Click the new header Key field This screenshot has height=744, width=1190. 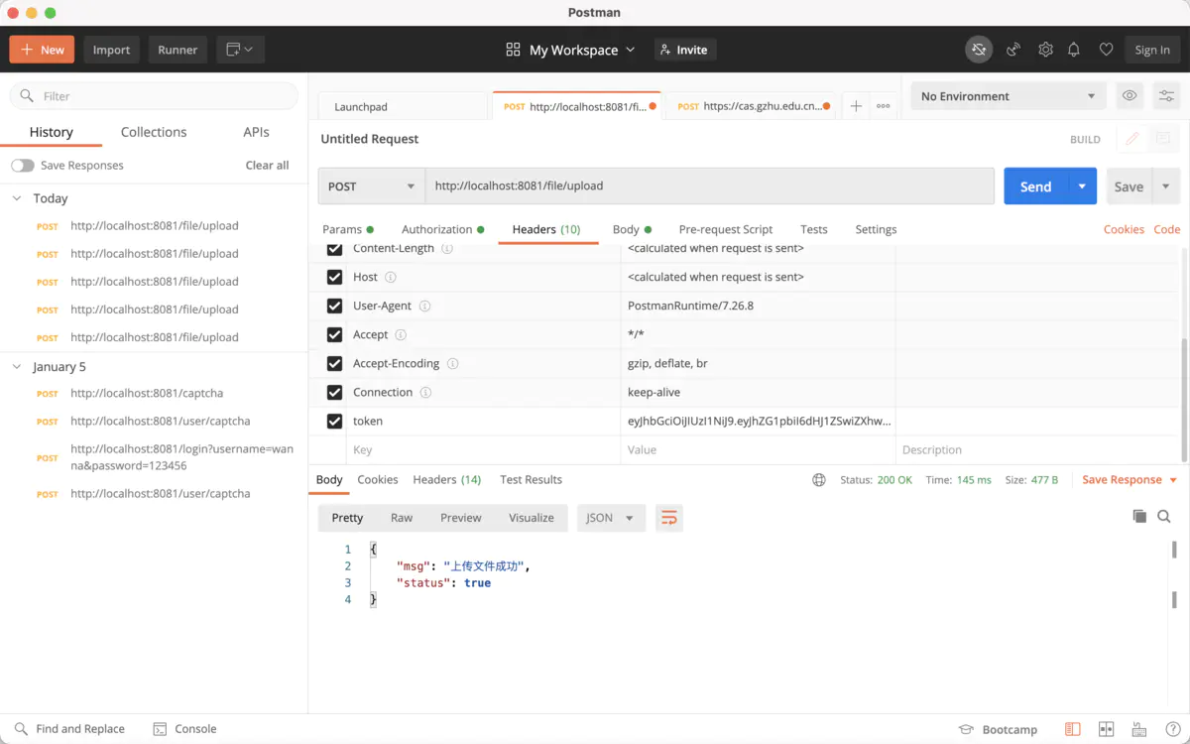[x=484, y=449]
